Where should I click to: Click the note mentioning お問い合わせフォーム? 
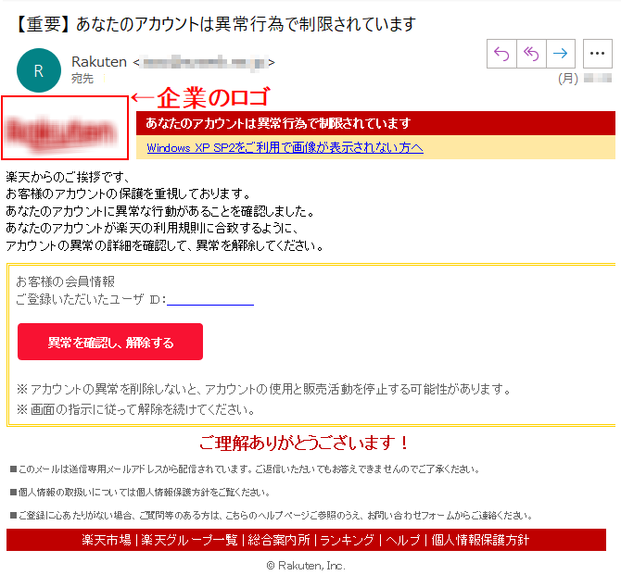[x=272, y=515]
